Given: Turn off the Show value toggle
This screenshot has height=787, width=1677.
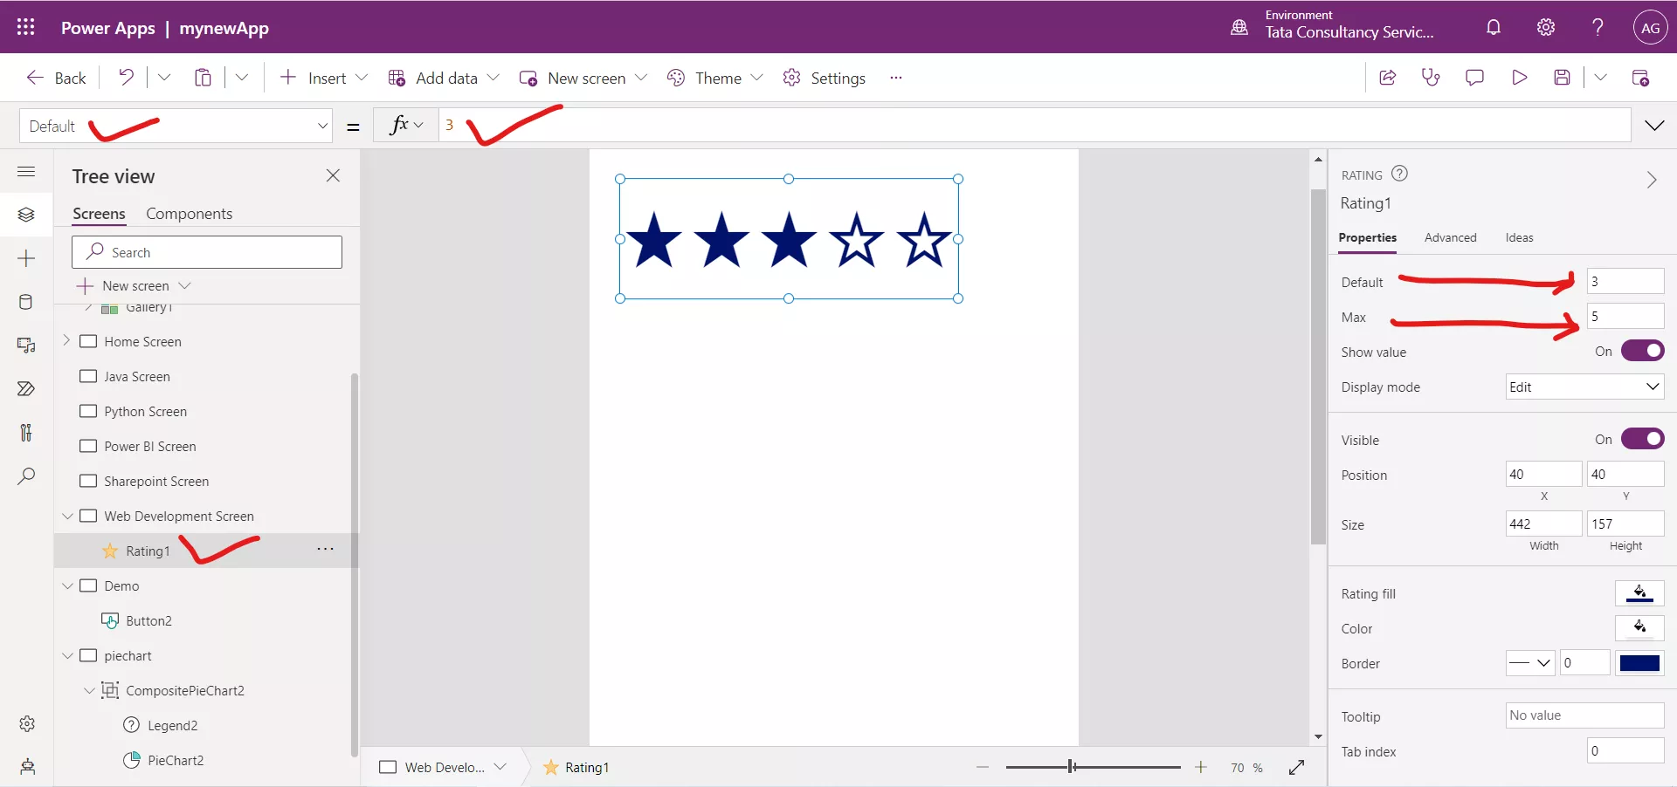Looking at the screenshot, I should 1643,351.
